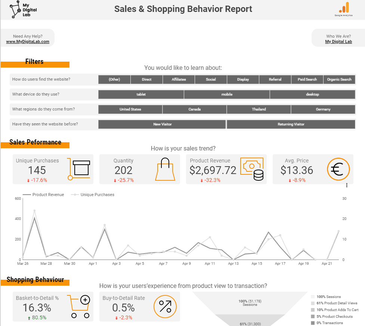Viewport: 365px width, 326px height.
Task: Click the Google Analytics logo icon
Action: [344, 7]
